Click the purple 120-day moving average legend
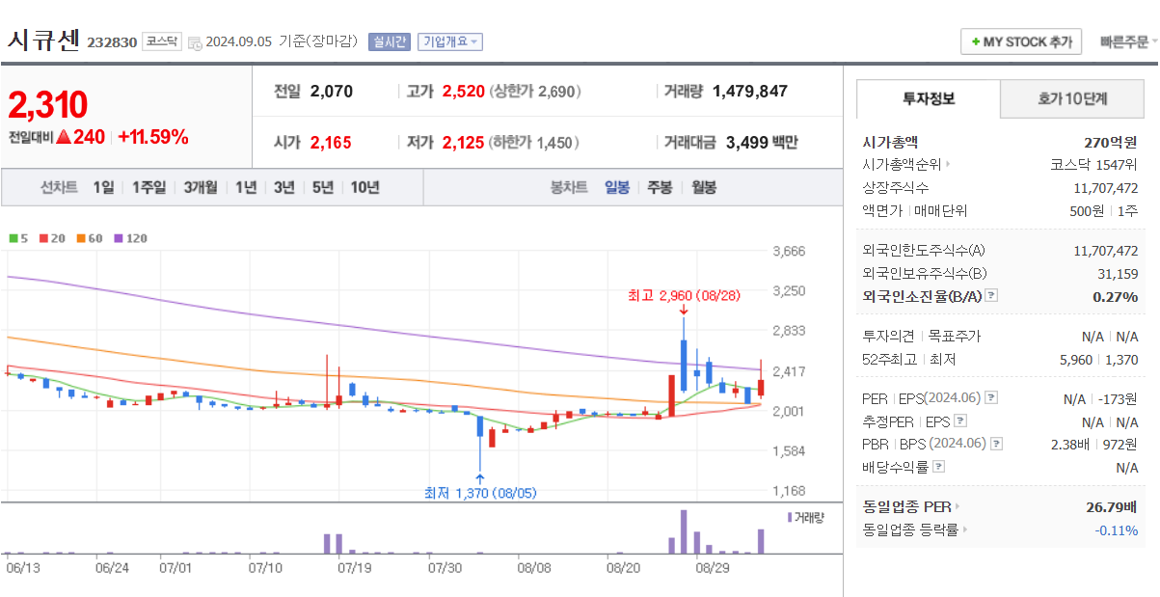The height and width of the screenshot is (597, 1160). click(x=130, y=237)
